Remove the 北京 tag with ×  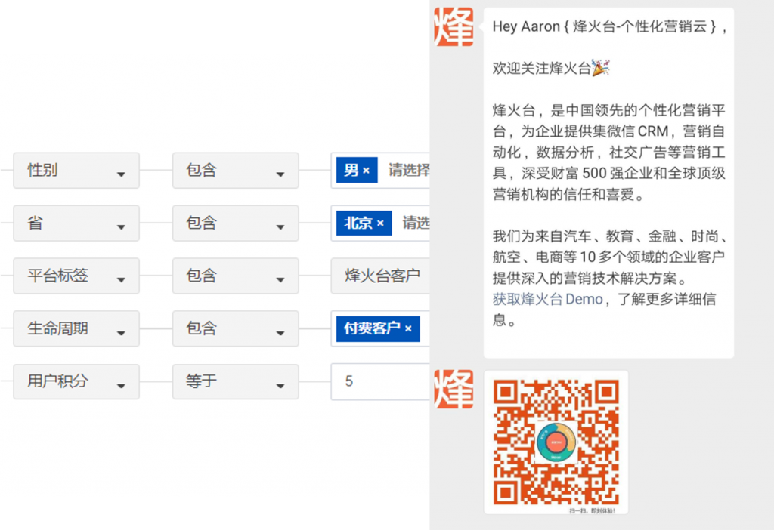point(380,223)
